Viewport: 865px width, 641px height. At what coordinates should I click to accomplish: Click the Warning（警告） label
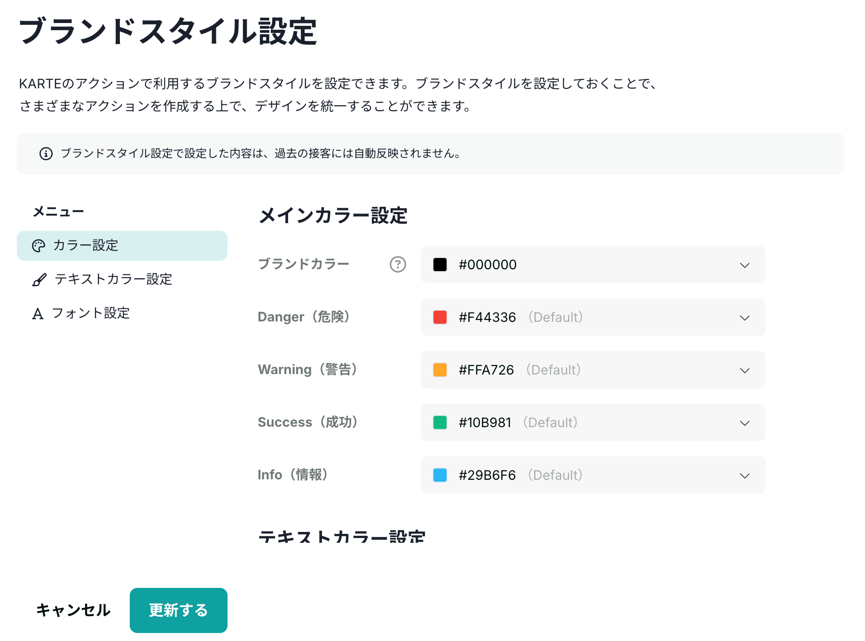(307, 369)
